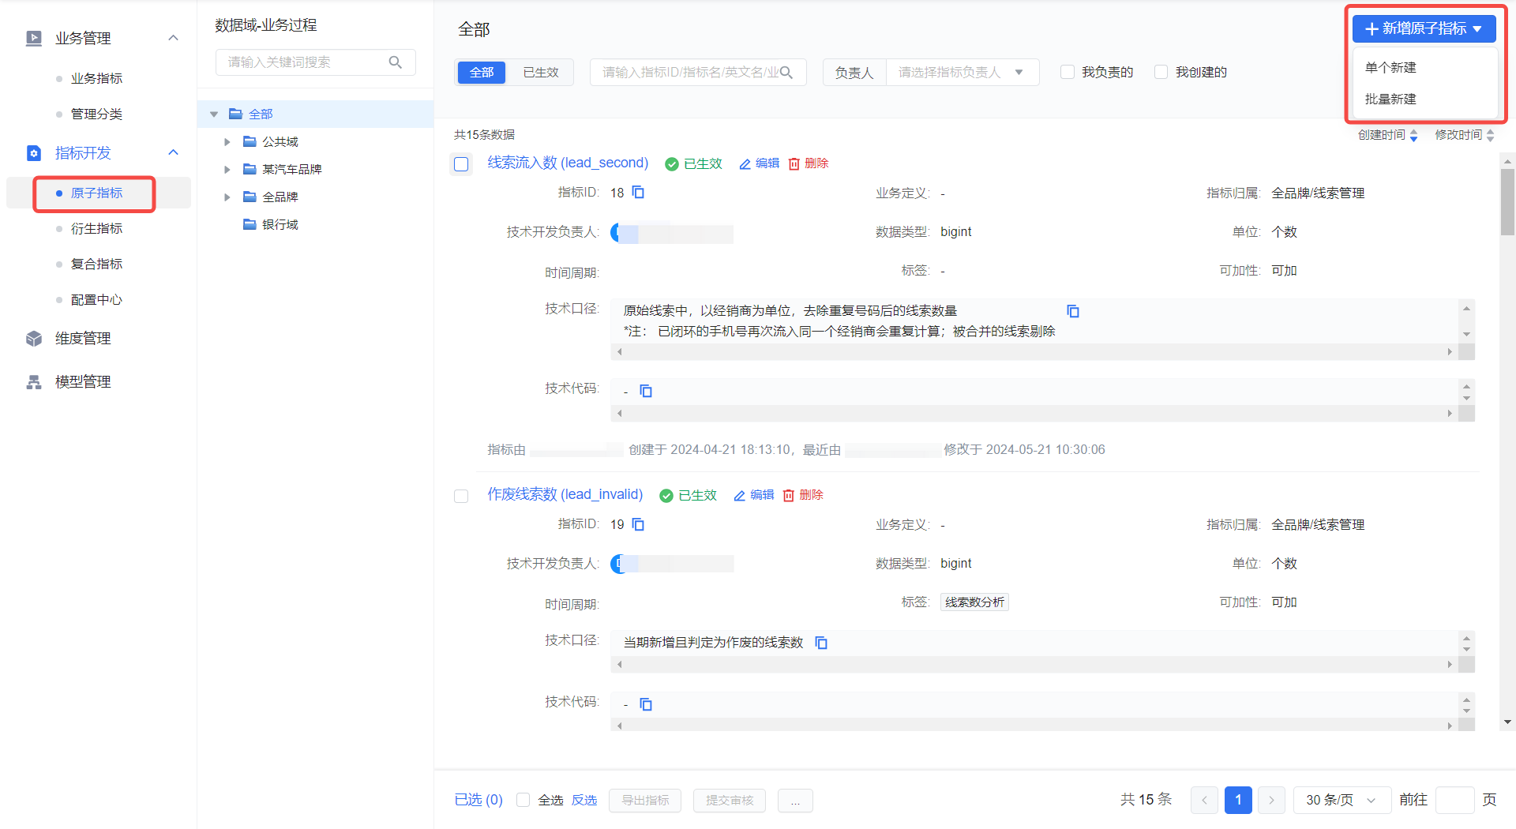1516x829 pixels.
Task: Expand the 全品牌 tree node
Action: tap(227, 197)
